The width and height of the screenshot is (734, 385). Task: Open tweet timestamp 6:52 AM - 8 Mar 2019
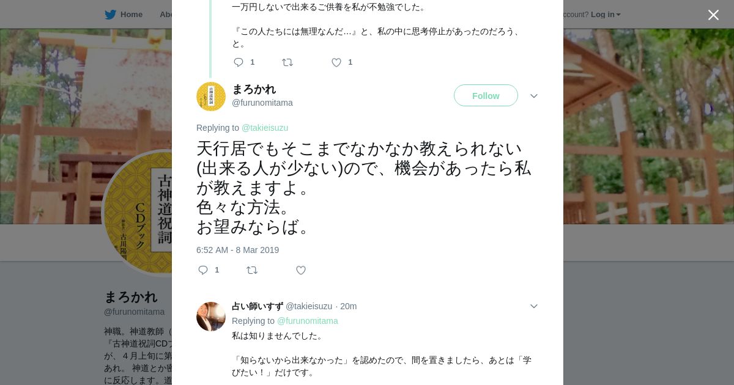tap(237, 250)
